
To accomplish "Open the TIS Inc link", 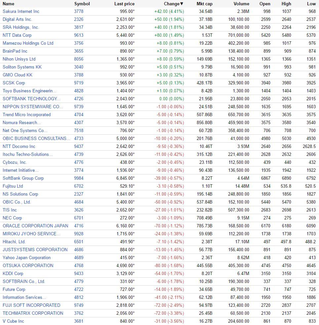I will pyautogui.click(x=10, y=210).
